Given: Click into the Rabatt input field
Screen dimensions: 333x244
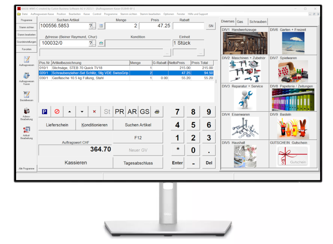Looking at the screenshot, I should [189, 26].
